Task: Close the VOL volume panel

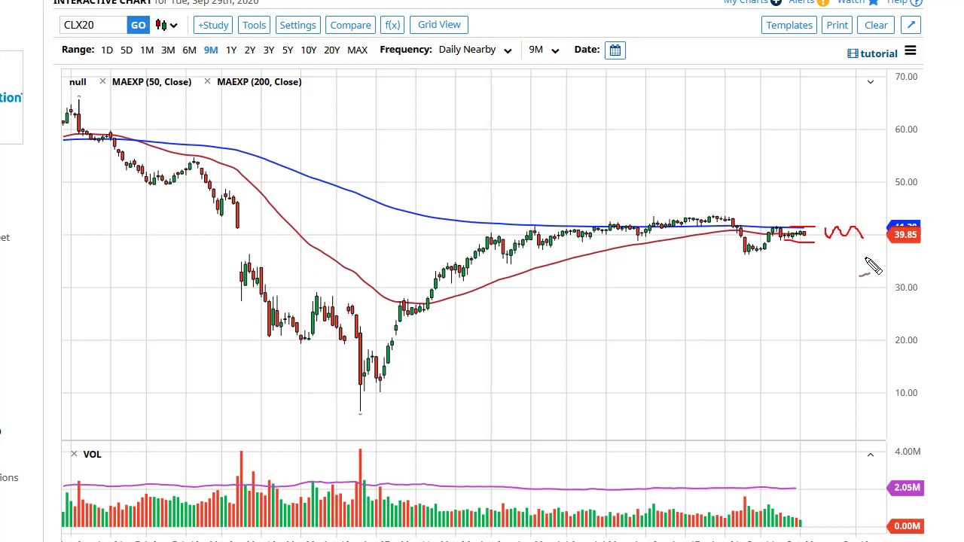Action: (74, 454)
